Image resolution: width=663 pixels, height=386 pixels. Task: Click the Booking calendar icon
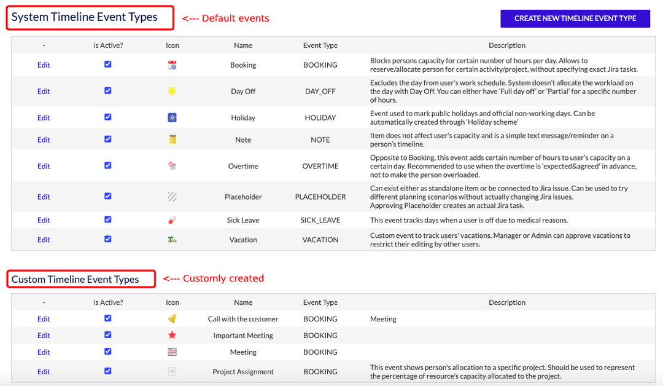pyautogui.click(x=172, y=65)
